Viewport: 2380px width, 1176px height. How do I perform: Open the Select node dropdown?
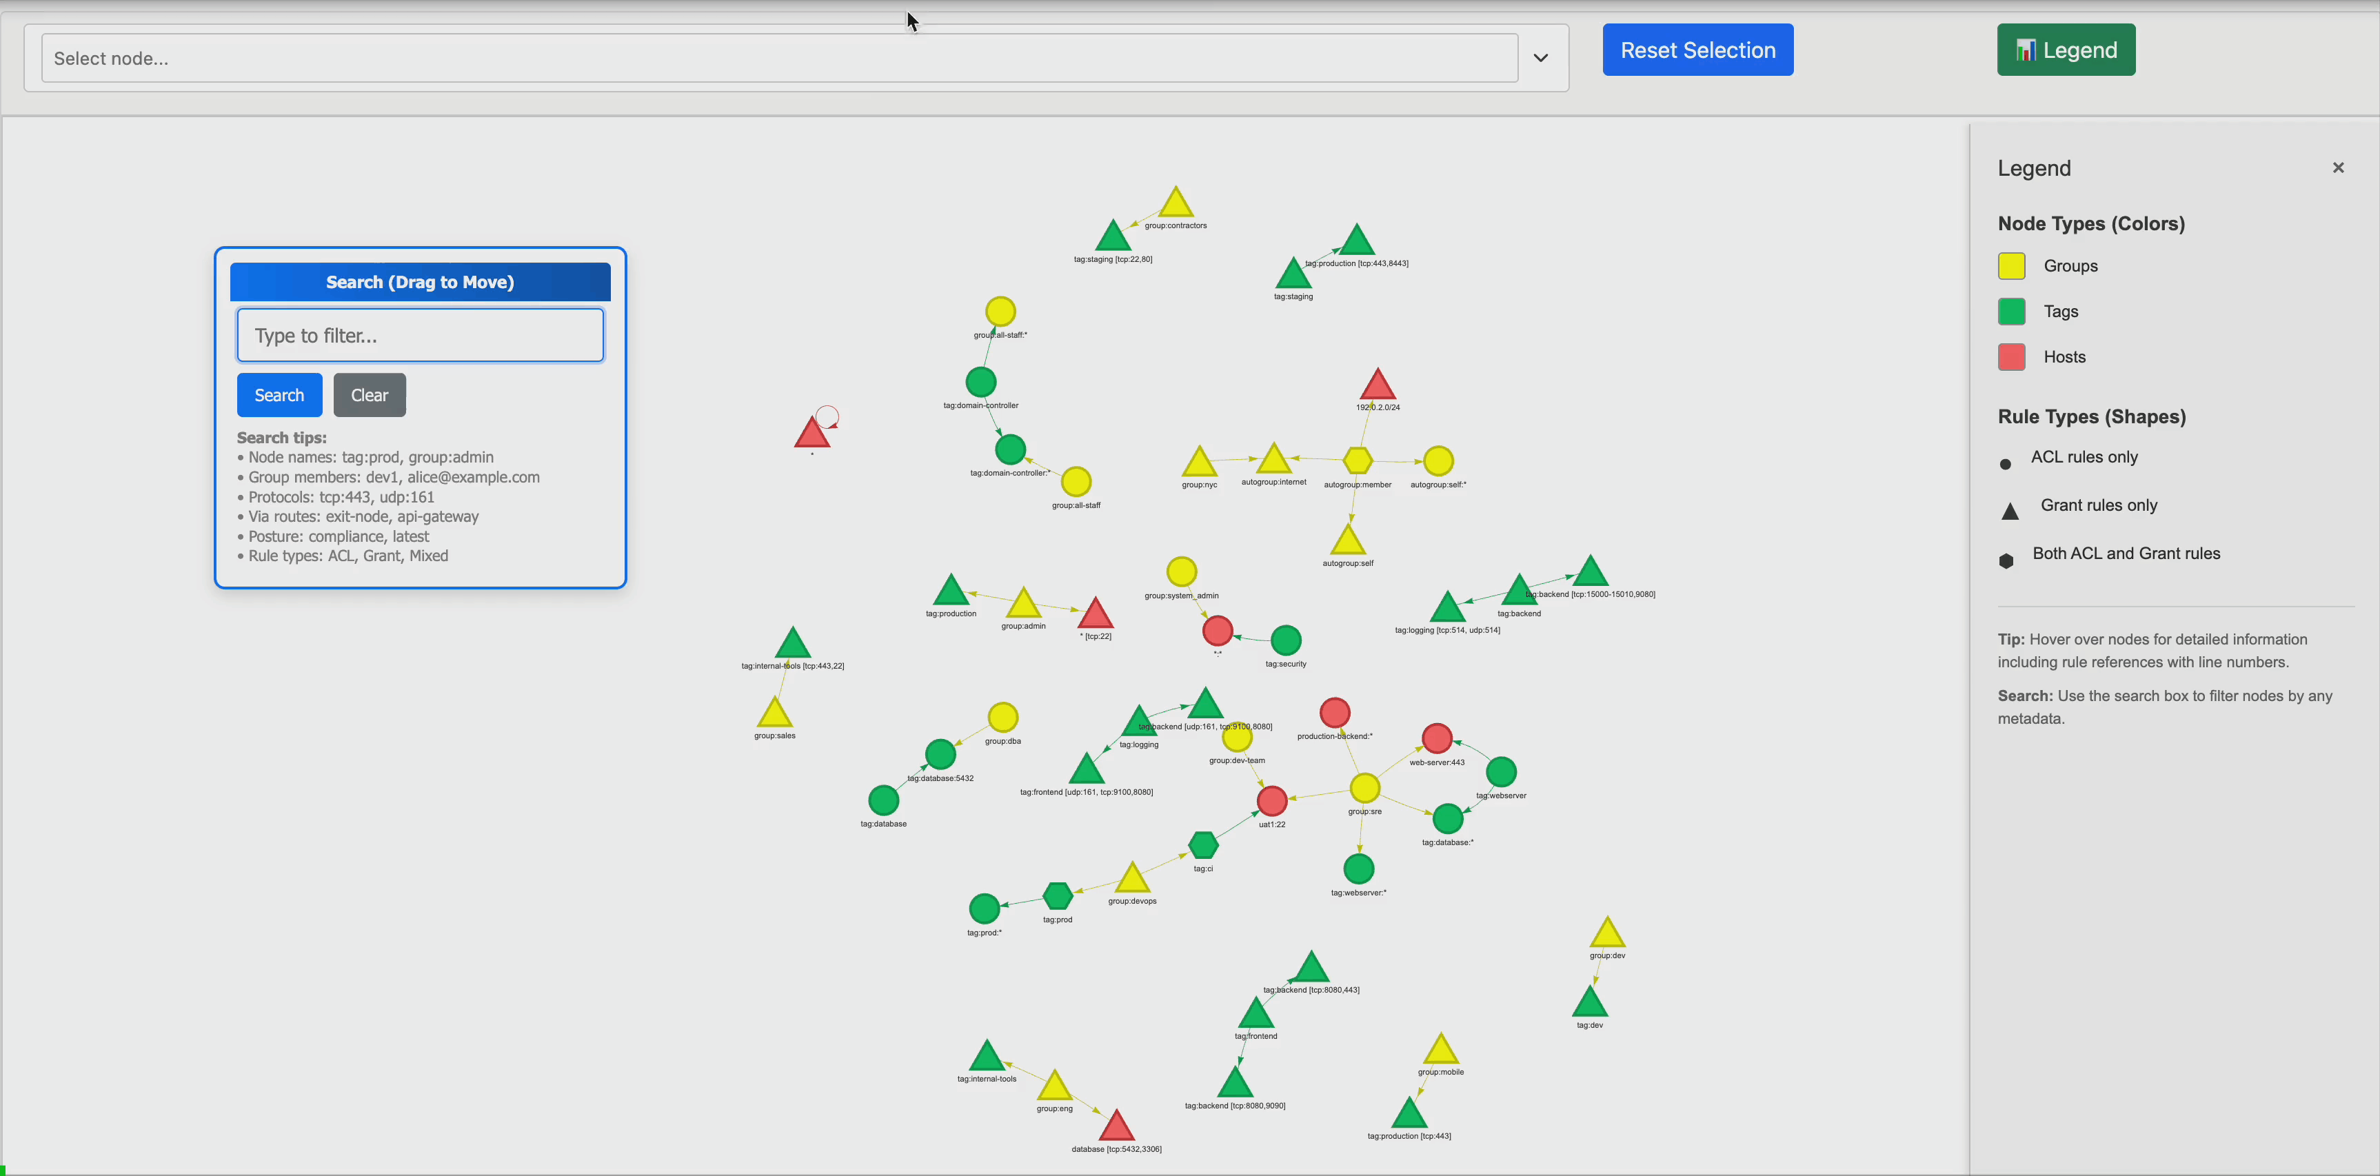click(x=1540, y=57)
